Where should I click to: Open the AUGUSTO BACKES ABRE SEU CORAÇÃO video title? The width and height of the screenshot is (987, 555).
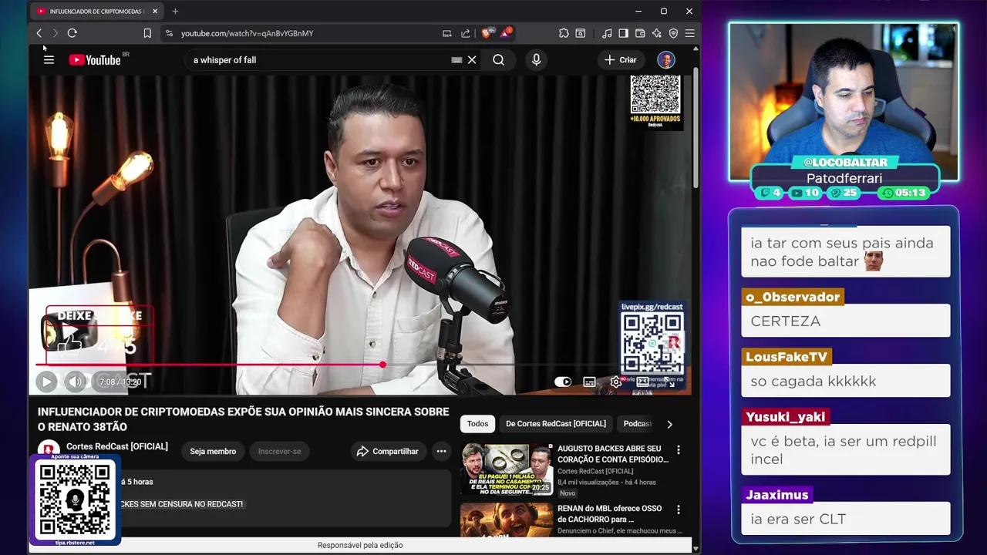pyautogui.click(x=613, y=454)
